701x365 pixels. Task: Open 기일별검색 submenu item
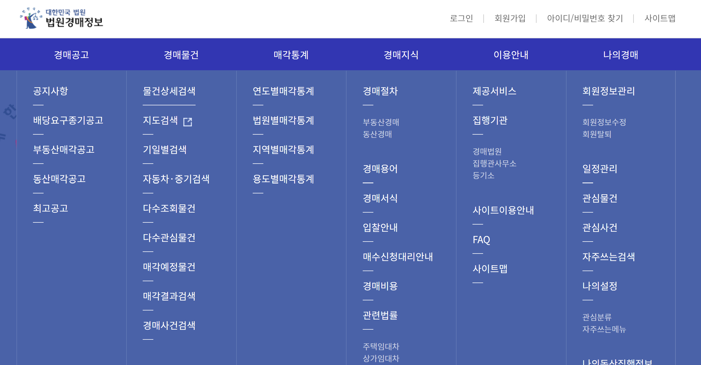[165, 149]
